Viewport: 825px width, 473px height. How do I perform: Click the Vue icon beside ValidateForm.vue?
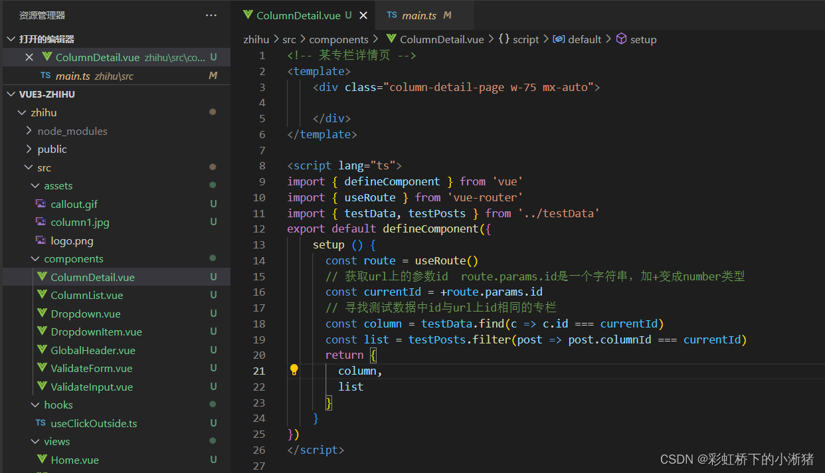pyautogui.click(x=42, y=368)
